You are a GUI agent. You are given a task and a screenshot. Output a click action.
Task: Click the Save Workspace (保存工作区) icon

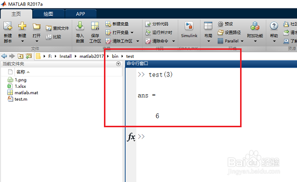[x=95, y=26]
